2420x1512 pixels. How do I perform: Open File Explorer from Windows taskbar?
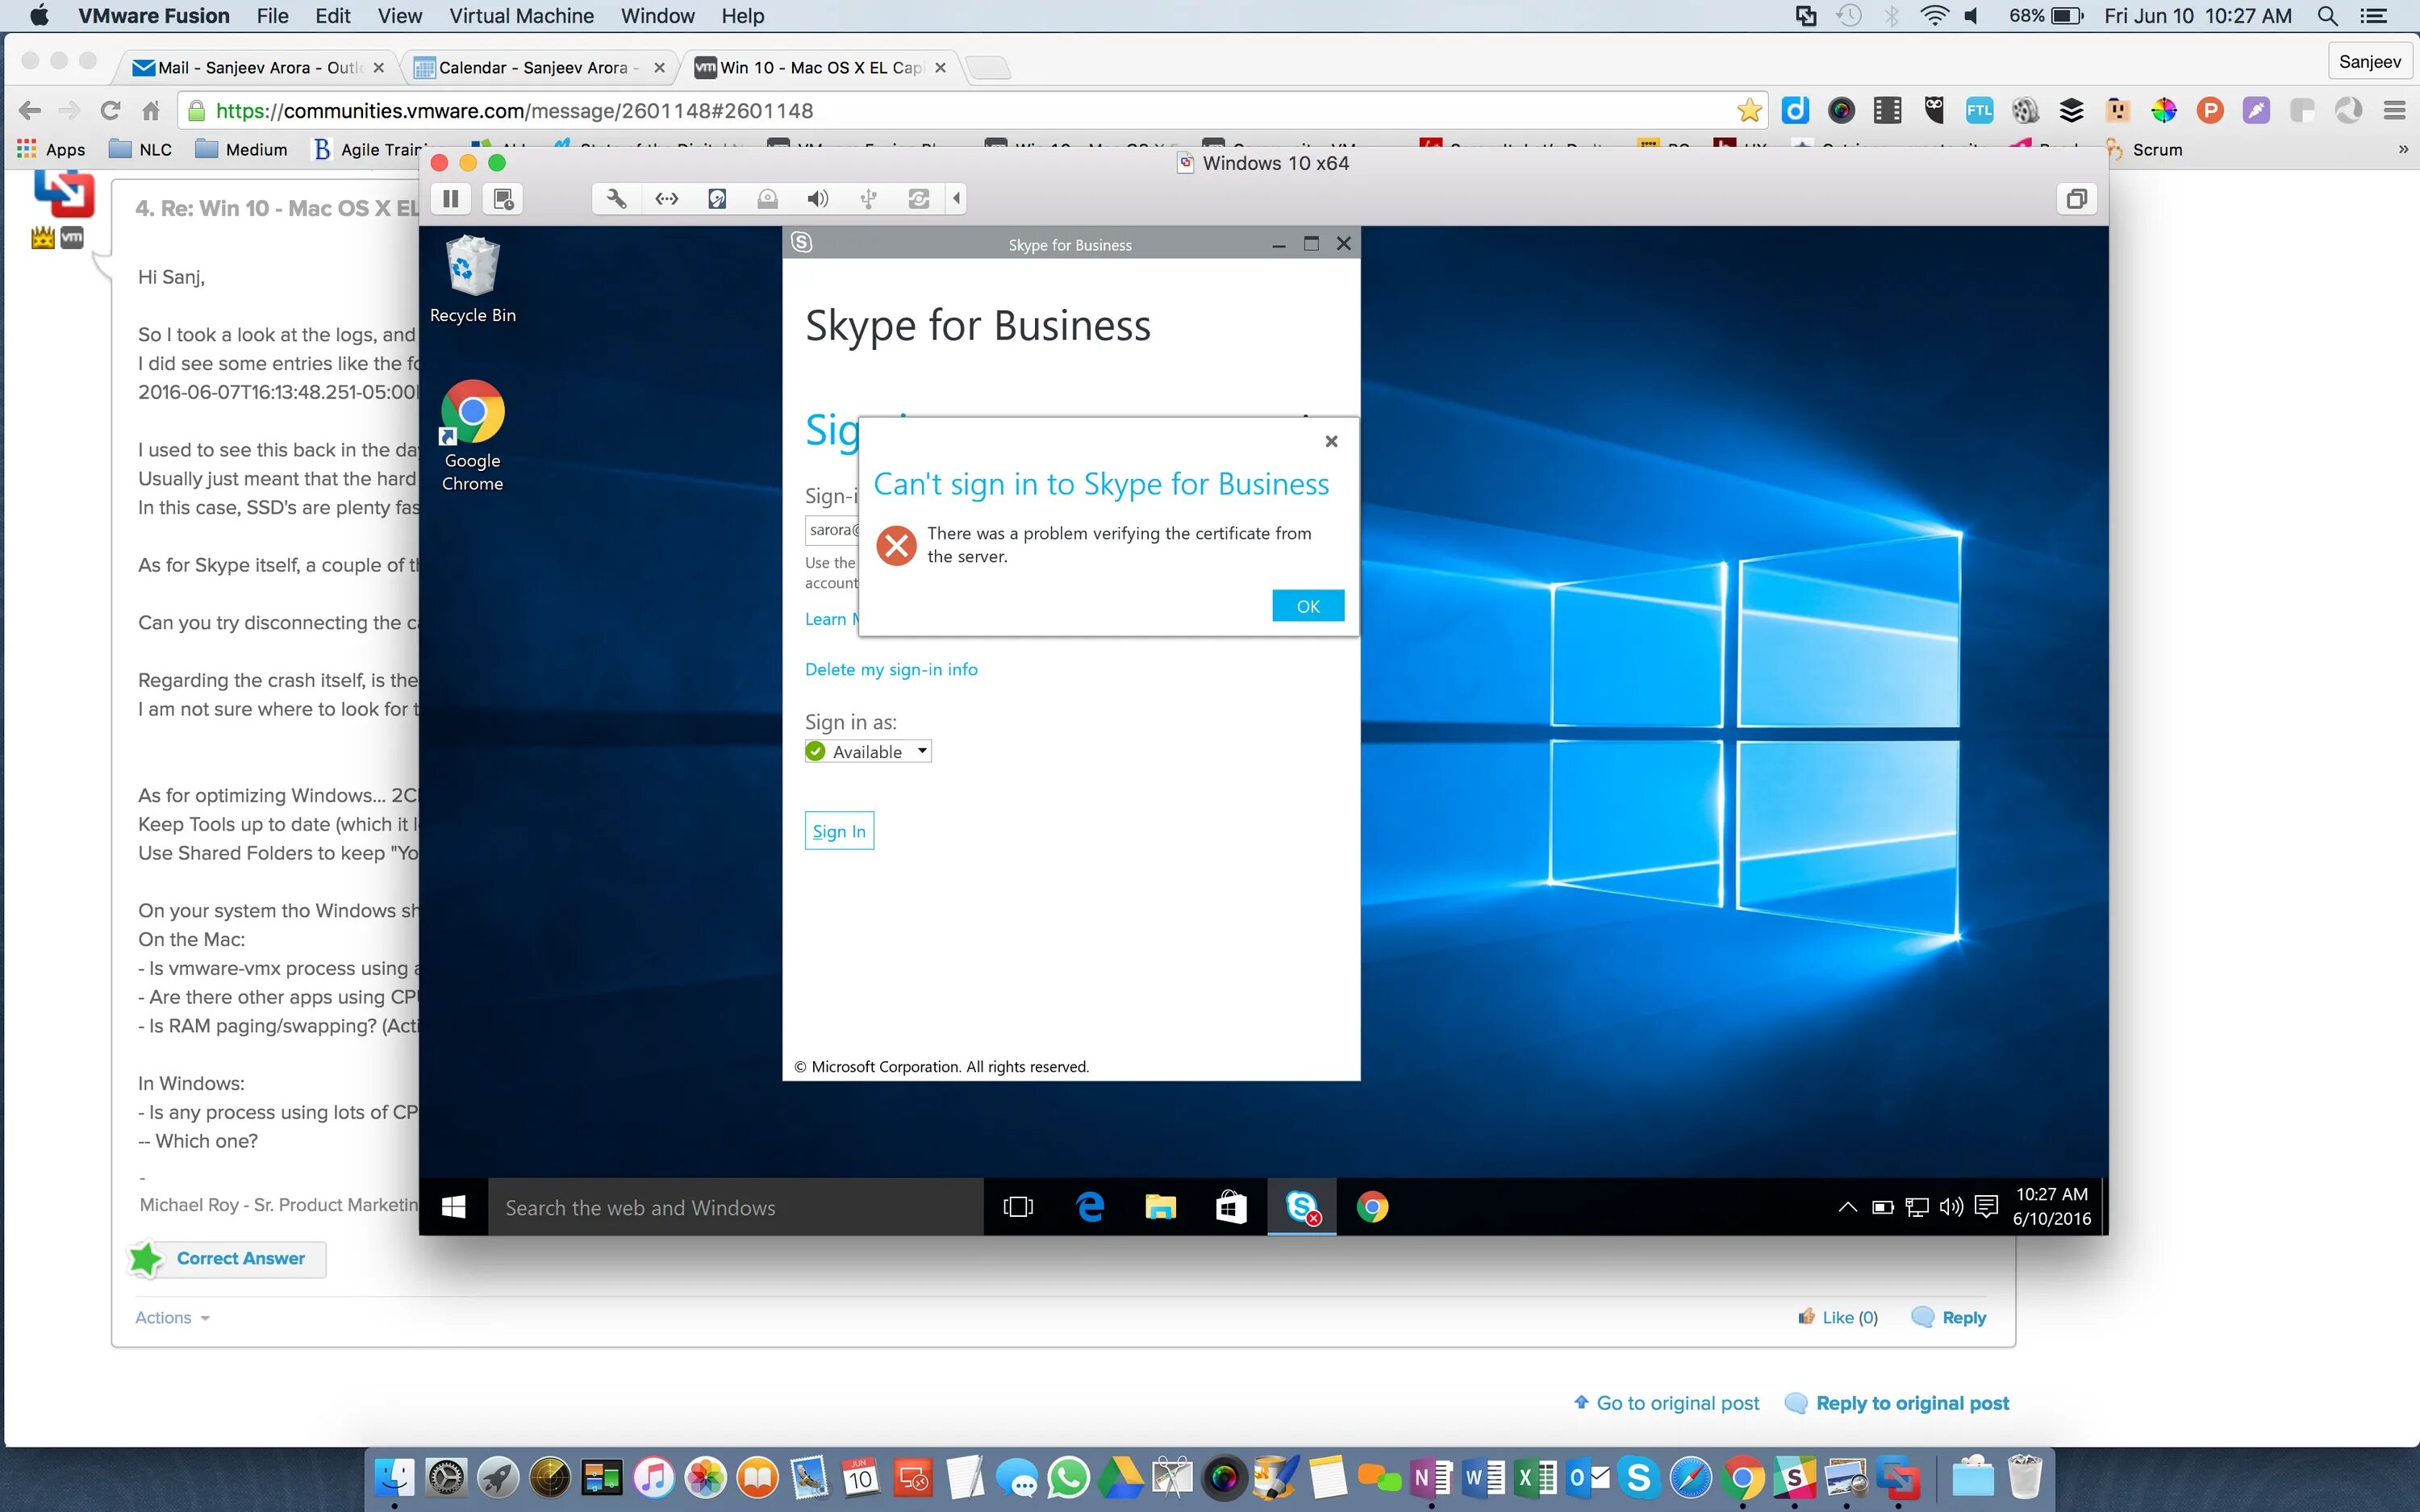(x=1160, y=1207)
